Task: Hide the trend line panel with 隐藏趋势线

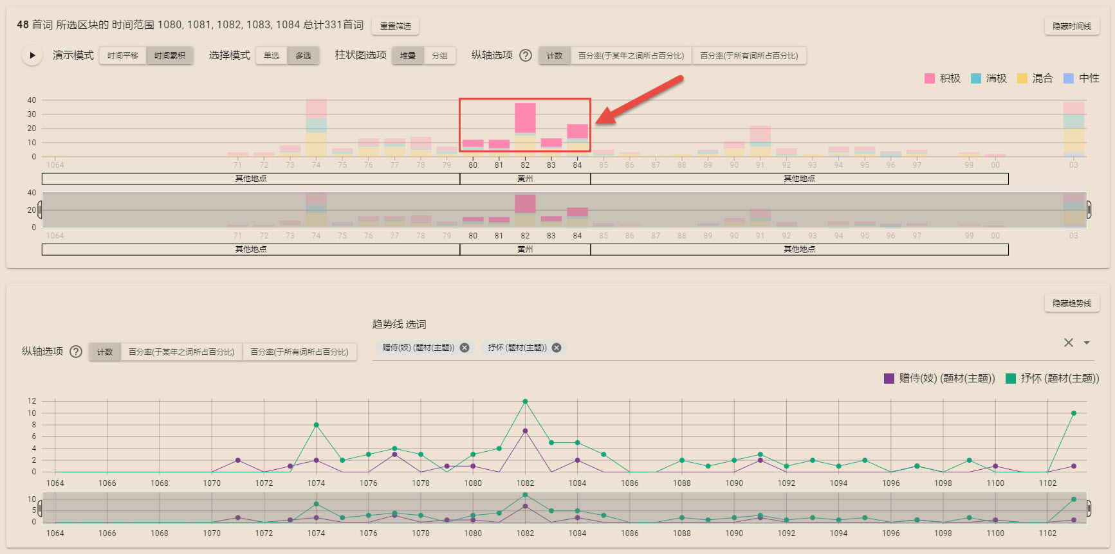Action: click(x=1071, y=303)
